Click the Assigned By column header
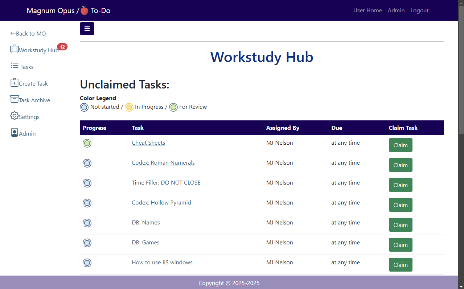Screen dimensions: 464x289 click(283, 128)
